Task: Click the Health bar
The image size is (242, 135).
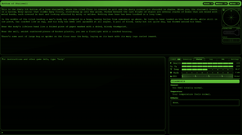Action: click(207, 63)
